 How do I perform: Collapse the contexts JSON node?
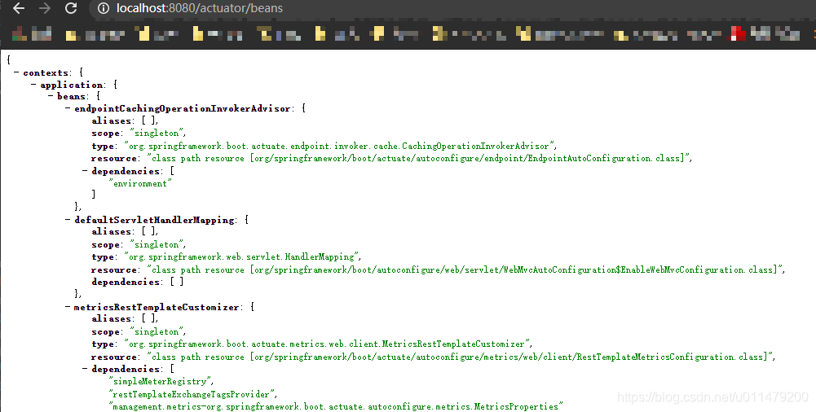[16, 72]
